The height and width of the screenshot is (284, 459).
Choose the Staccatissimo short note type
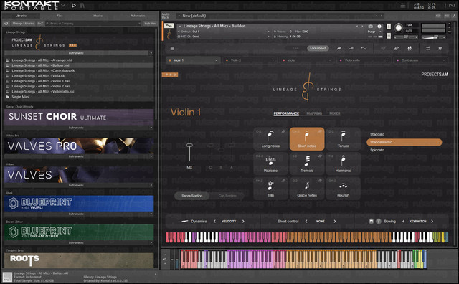click(x=404, y=142)
